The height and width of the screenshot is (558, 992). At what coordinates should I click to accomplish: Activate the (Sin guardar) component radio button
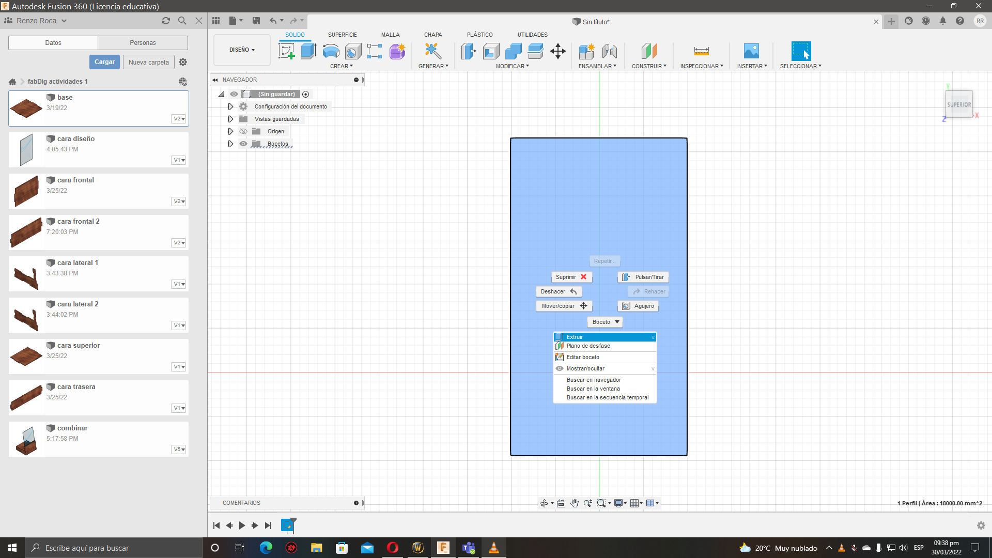(306, 94)
